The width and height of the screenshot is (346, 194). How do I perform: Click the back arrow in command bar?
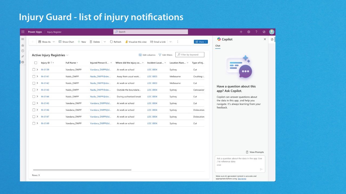coord(33,42)
